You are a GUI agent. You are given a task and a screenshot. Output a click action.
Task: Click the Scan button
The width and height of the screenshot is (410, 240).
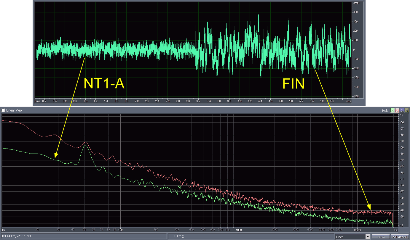[x=381, y=237]
